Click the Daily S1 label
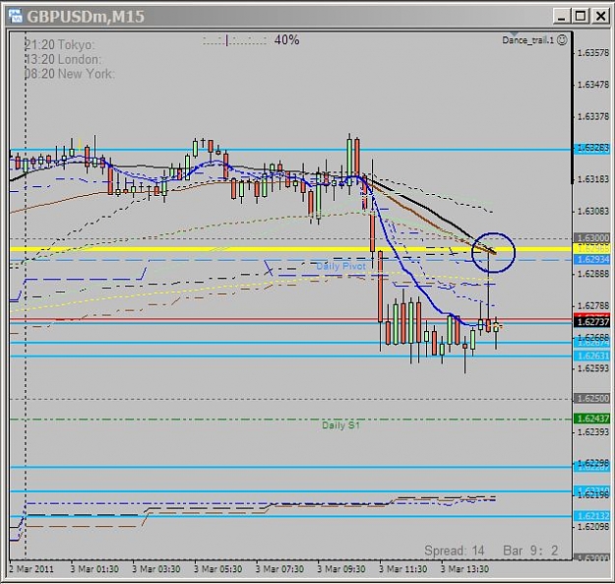Viewport: 615px width, 584px height. [x=340, y=425]
